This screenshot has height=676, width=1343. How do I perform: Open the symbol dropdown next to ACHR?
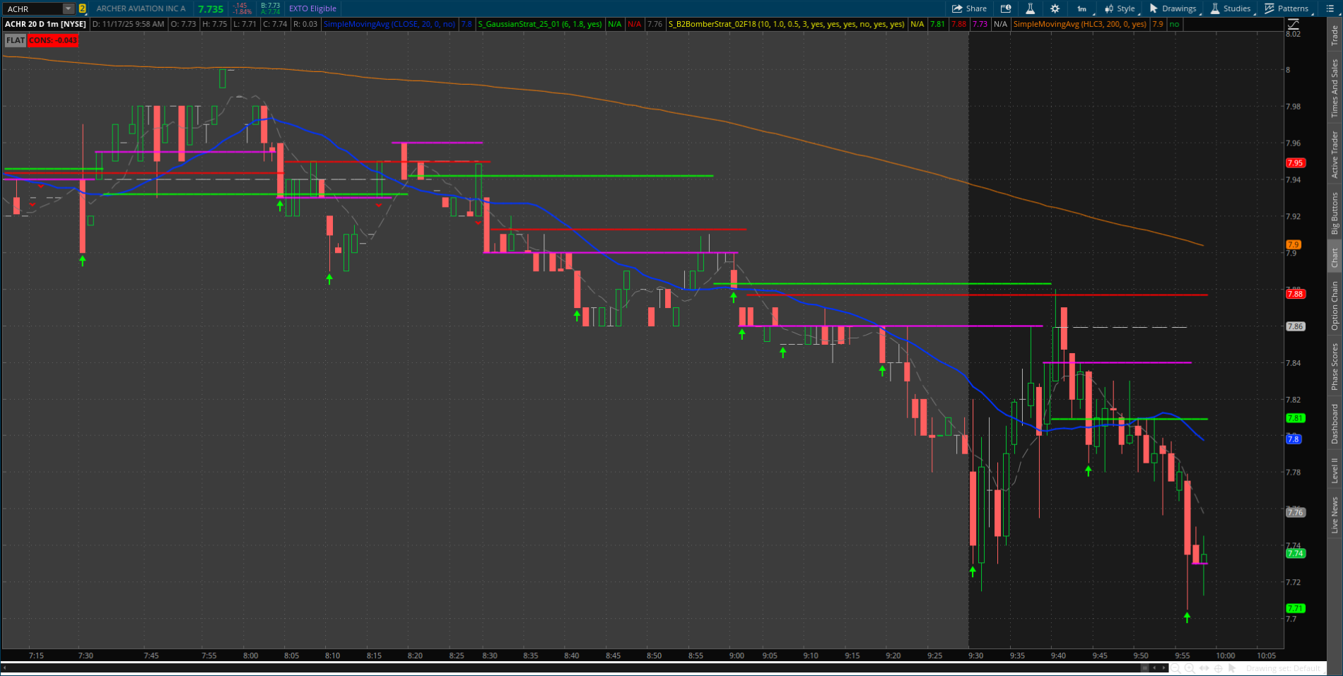(x=68, y=8)
